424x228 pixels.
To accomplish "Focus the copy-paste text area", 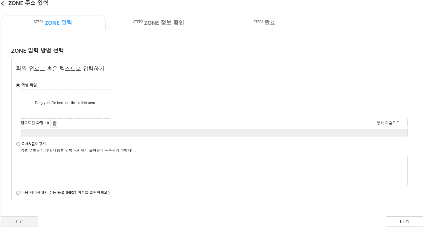I will [214, 171].
